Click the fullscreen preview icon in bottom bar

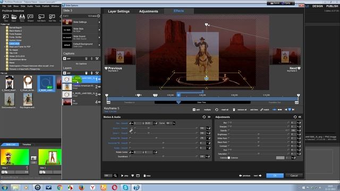click(x=138, y=176)
